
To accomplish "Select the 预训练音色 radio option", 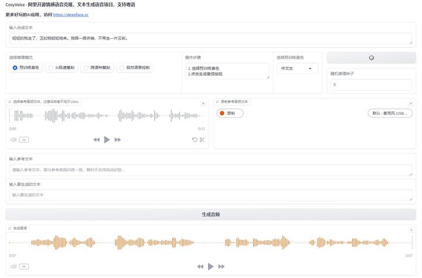I will [26, 67].
